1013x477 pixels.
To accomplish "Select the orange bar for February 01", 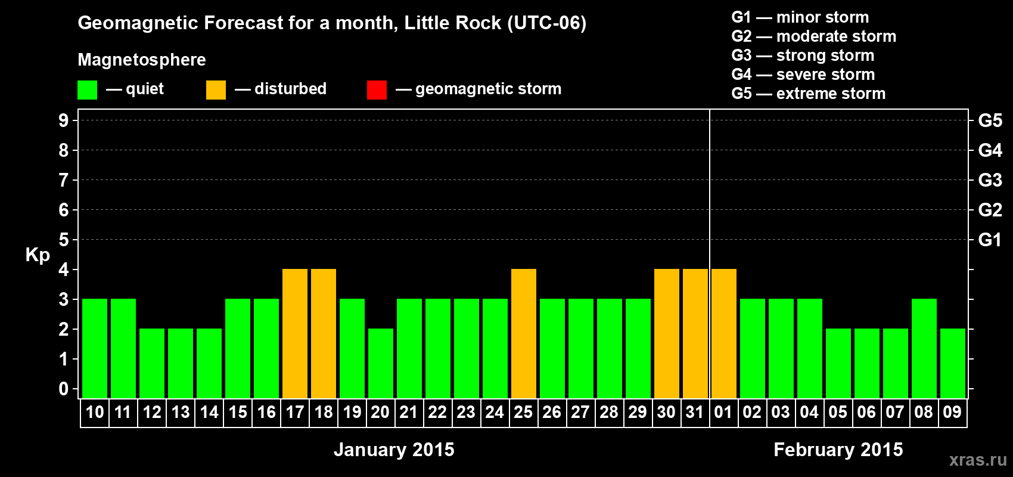I will click(724, 333).
